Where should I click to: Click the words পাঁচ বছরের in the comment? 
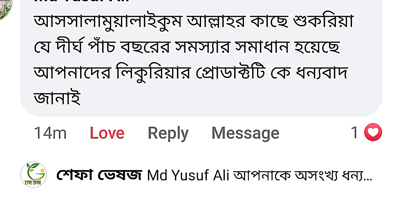click(143, 48)
